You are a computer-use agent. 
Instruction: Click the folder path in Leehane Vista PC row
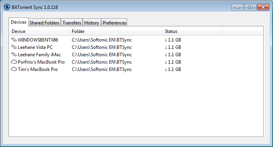pyautogui.click(x=102, y=47)
